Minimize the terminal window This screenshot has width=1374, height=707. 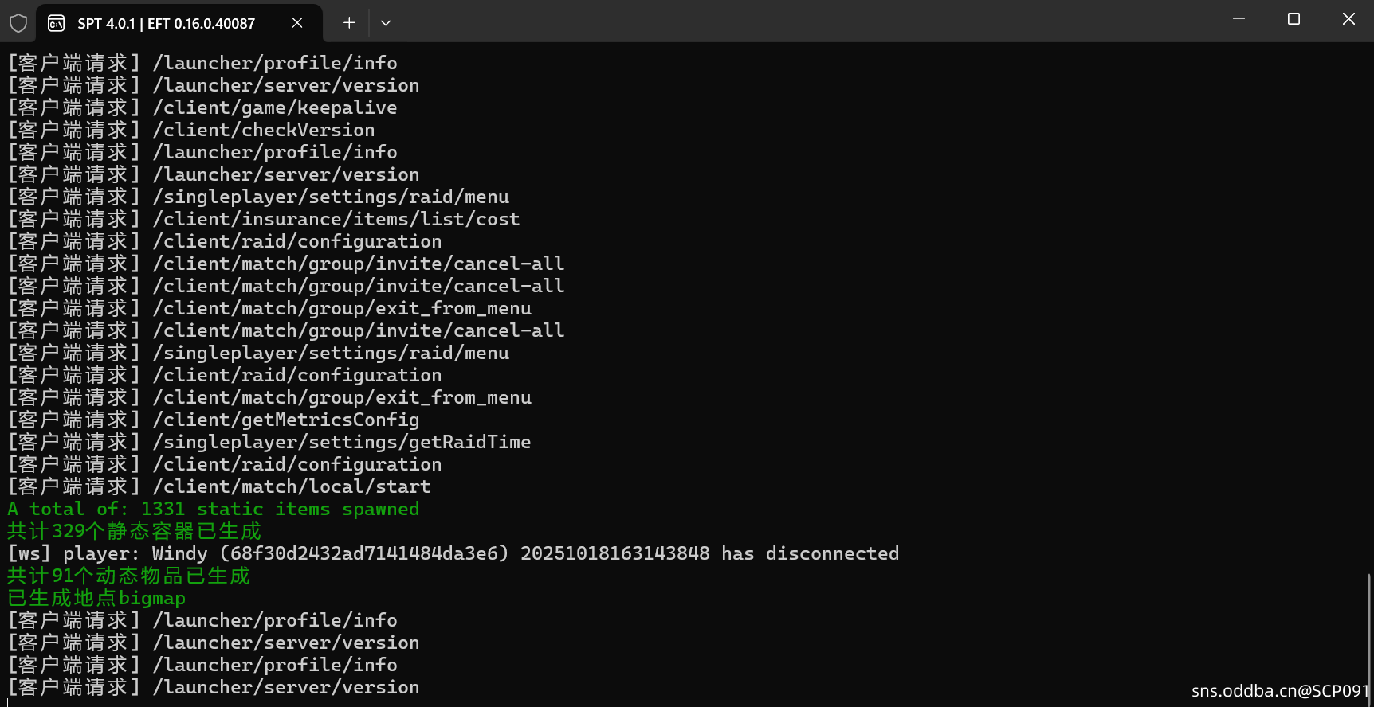click(1239, 18)
